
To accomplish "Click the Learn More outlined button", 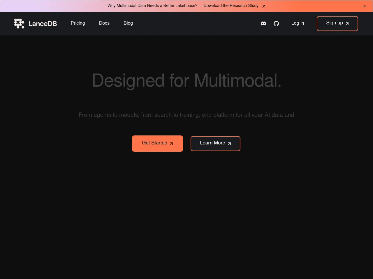I will click(x=215, y=143).
